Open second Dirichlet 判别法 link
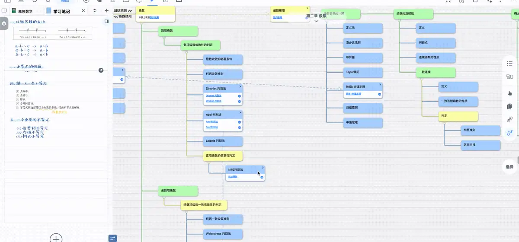 [214, 101]
